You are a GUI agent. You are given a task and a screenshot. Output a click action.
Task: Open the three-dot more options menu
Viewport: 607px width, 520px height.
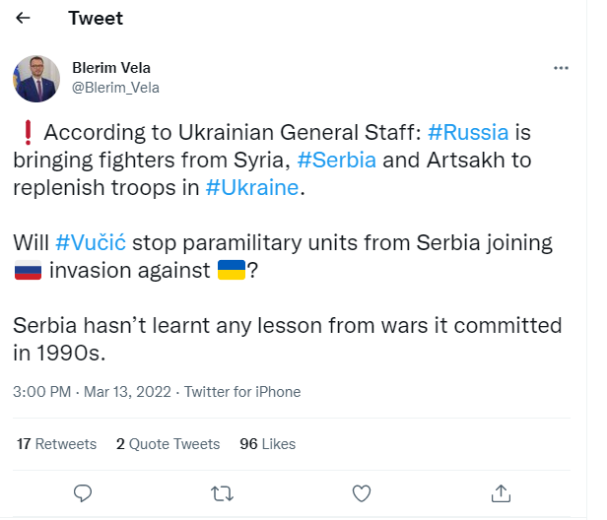(x=562, y=68)
